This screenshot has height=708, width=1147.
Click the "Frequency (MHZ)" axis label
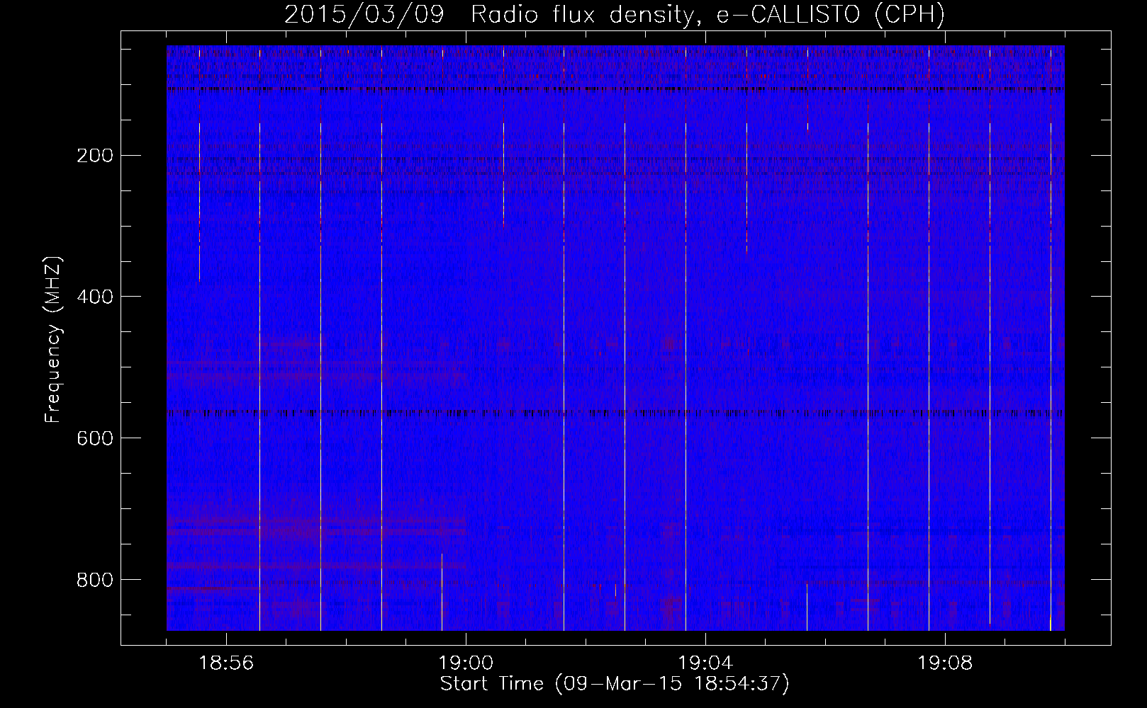point(53,339)
